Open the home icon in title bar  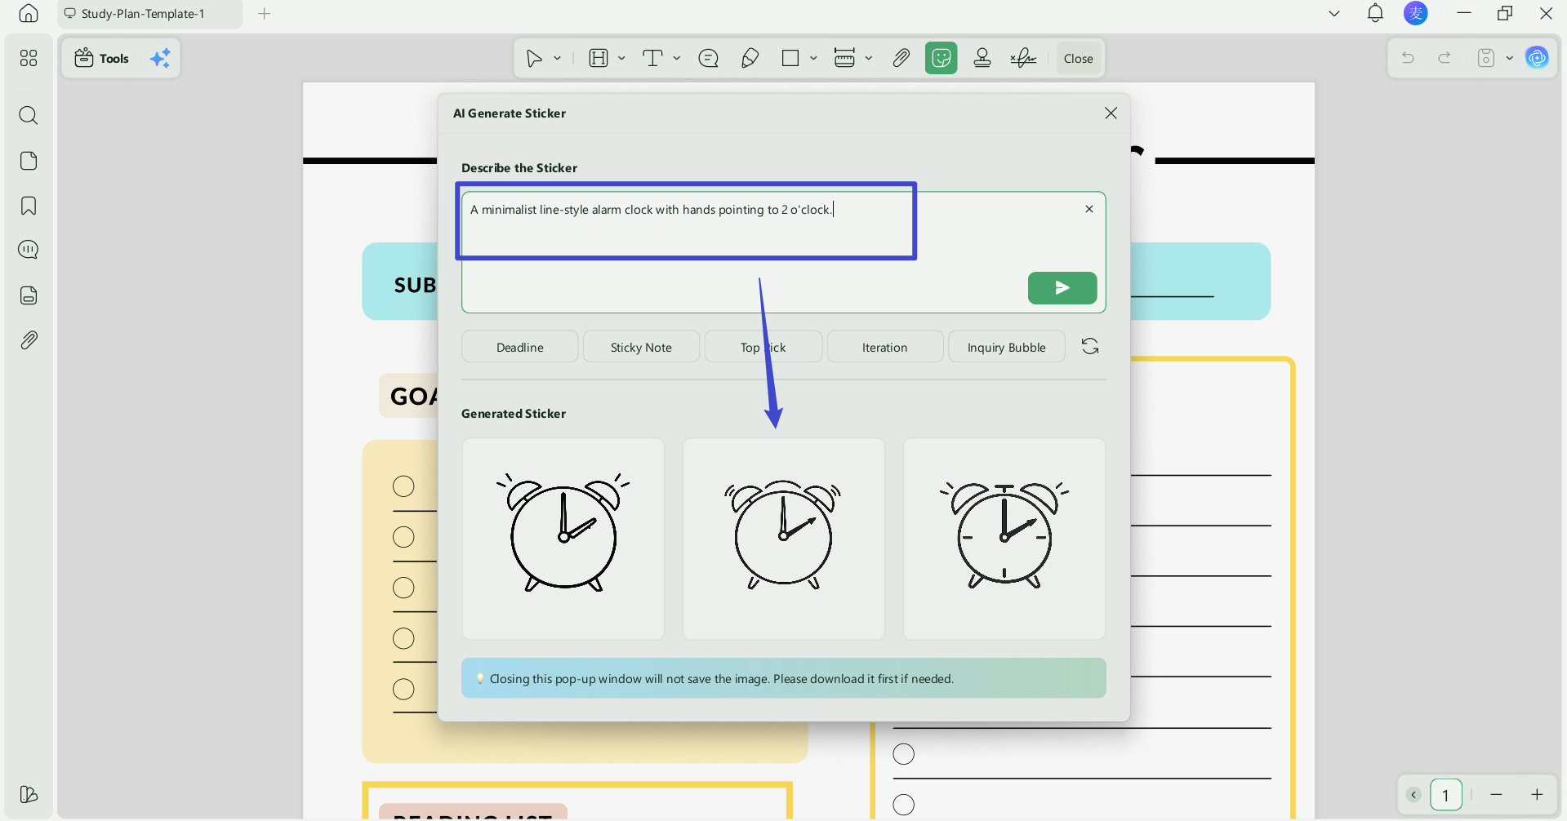[x=29, y=13]
